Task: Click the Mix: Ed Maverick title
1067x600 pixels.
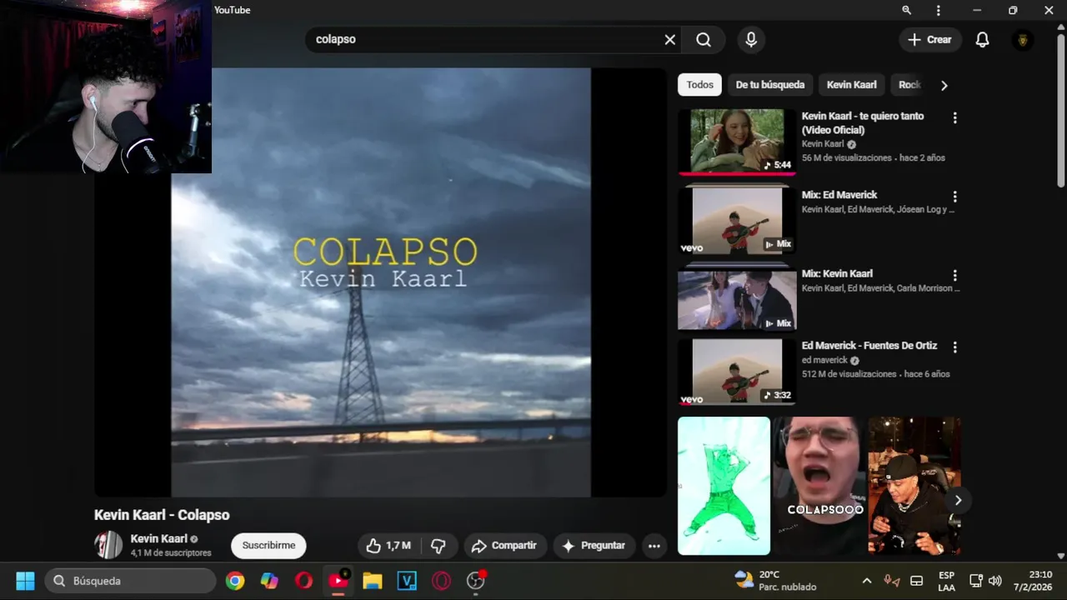Action: [839, 195]
